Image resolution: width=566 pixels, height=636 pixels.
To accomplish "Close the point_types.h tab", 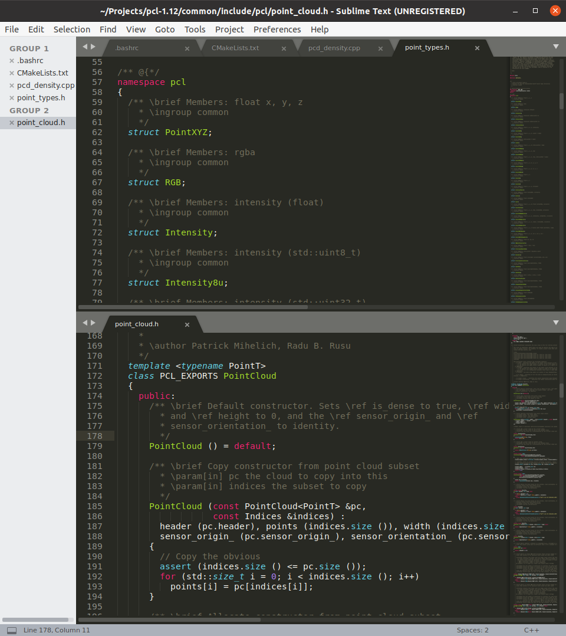I will pos(477,48).
